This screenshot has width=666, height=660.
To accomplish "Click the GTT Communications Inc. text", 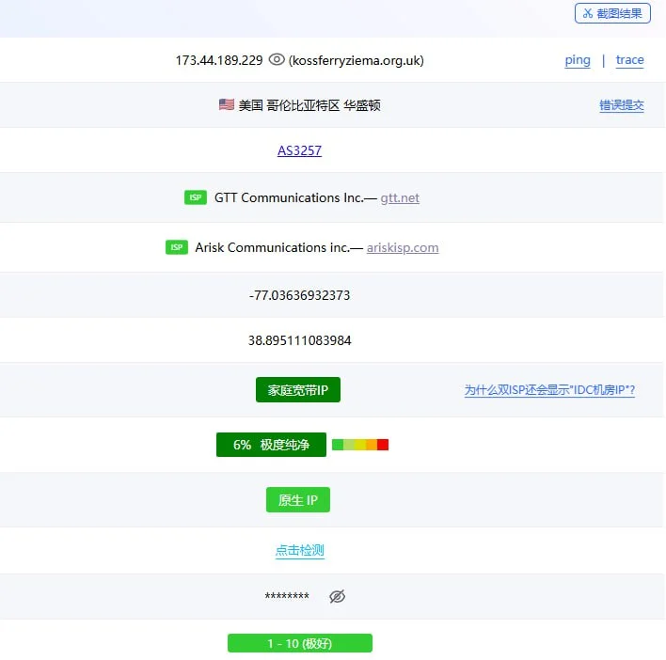I will [289, 197].
